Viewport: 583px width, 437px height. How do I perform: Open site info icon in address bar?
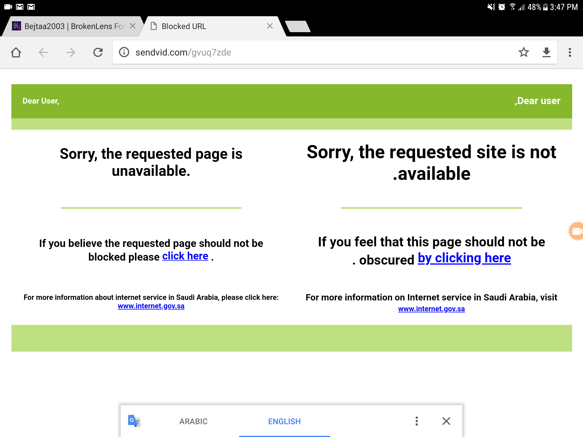124,52
